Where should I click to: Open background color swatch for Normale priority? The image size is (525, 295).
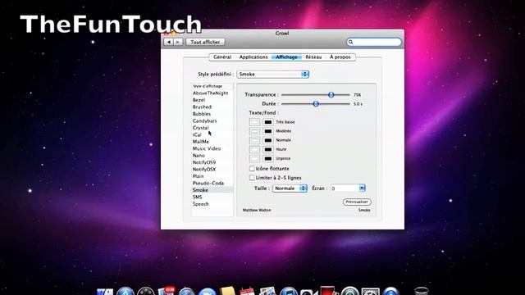(268, 140)
